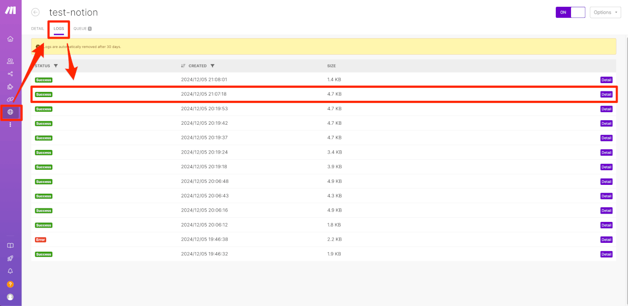This screenshot has width=628, height=306.
Task: Toggle the ON switch off
Action: click(570, 12)
